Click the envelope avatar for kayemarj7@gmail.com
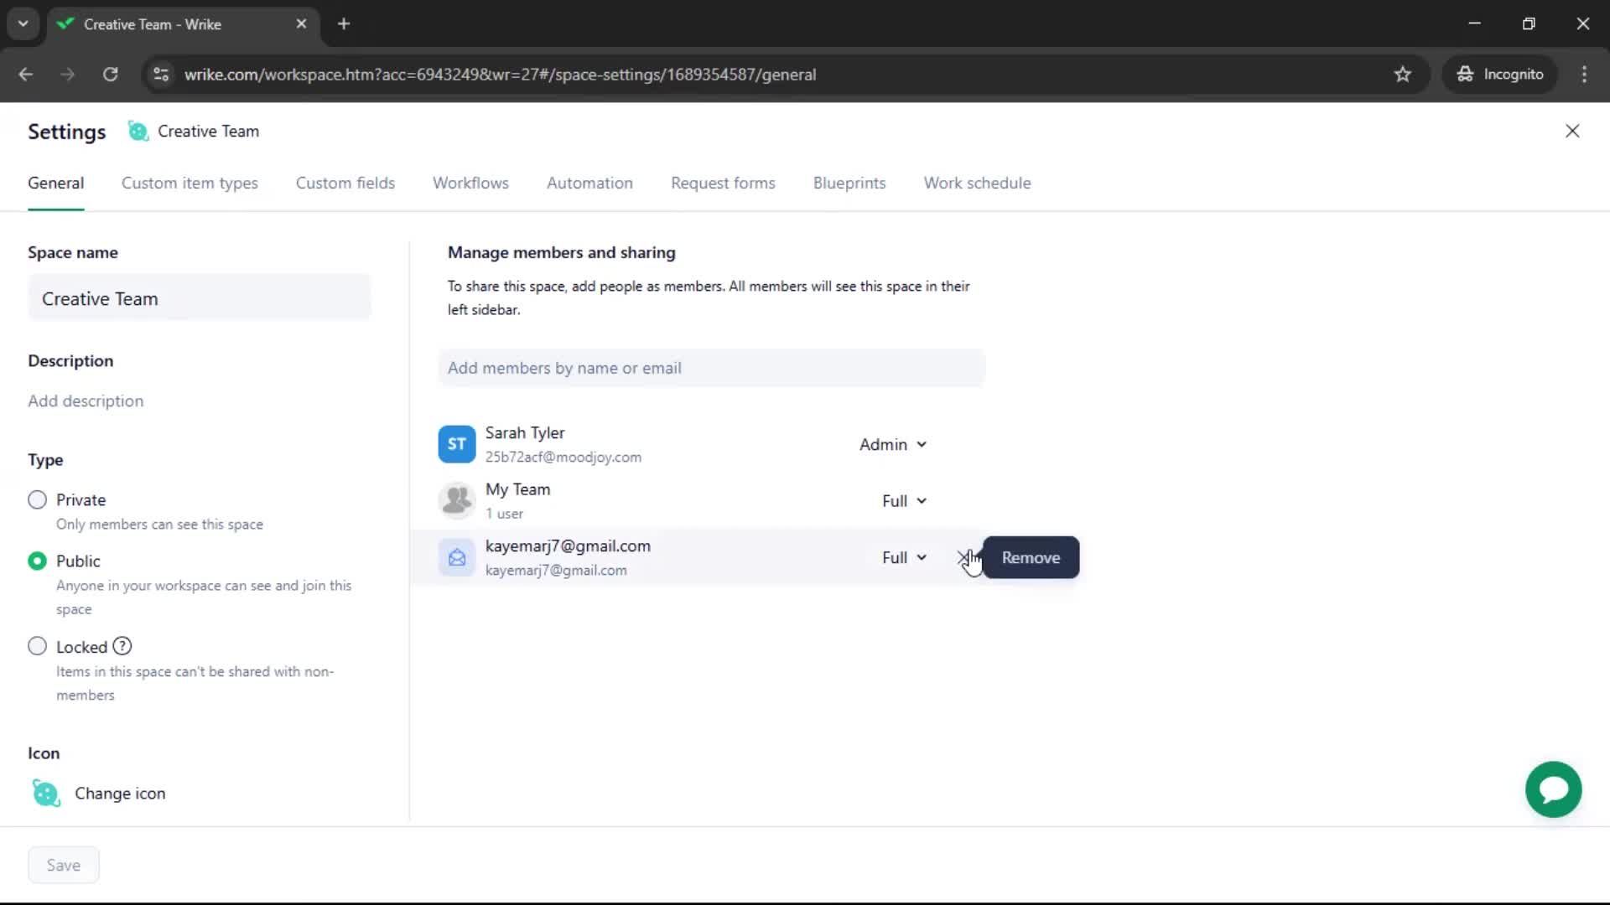Viewport: 1610px width, 905px height. coord(457,557)
